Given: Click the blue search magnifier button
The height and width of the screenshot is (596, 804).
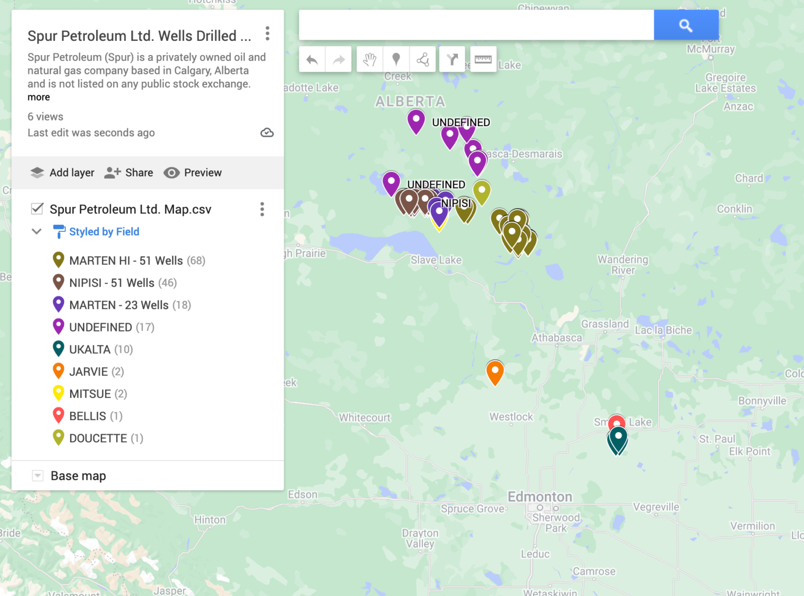Looking at the screenshot, I should (x=686, y=25).
